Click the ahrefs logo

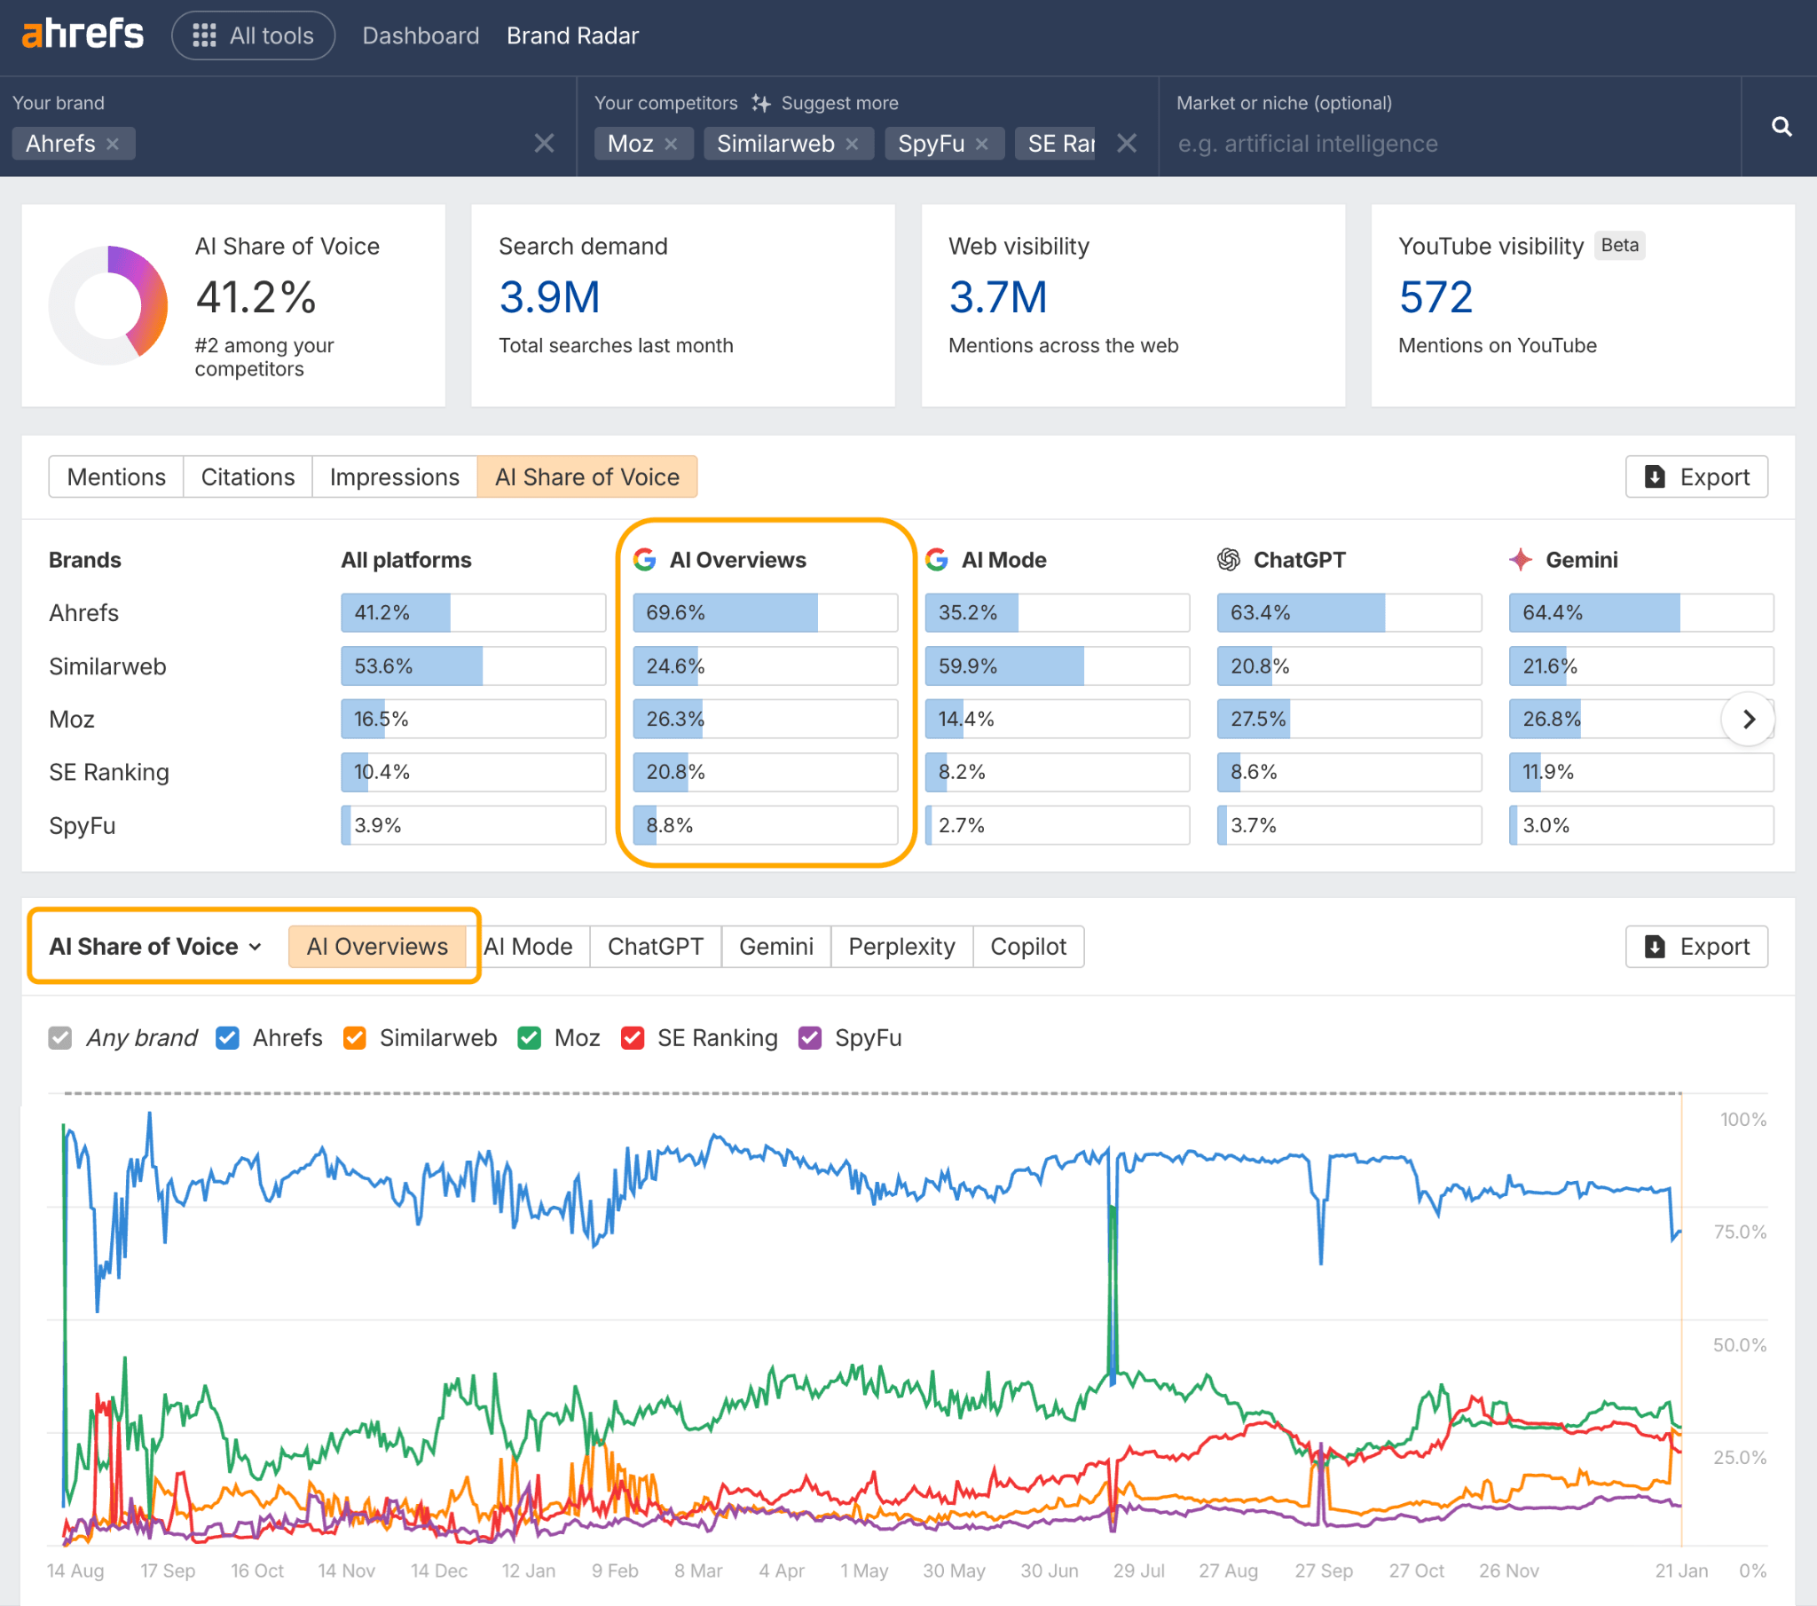click(83, 34)
